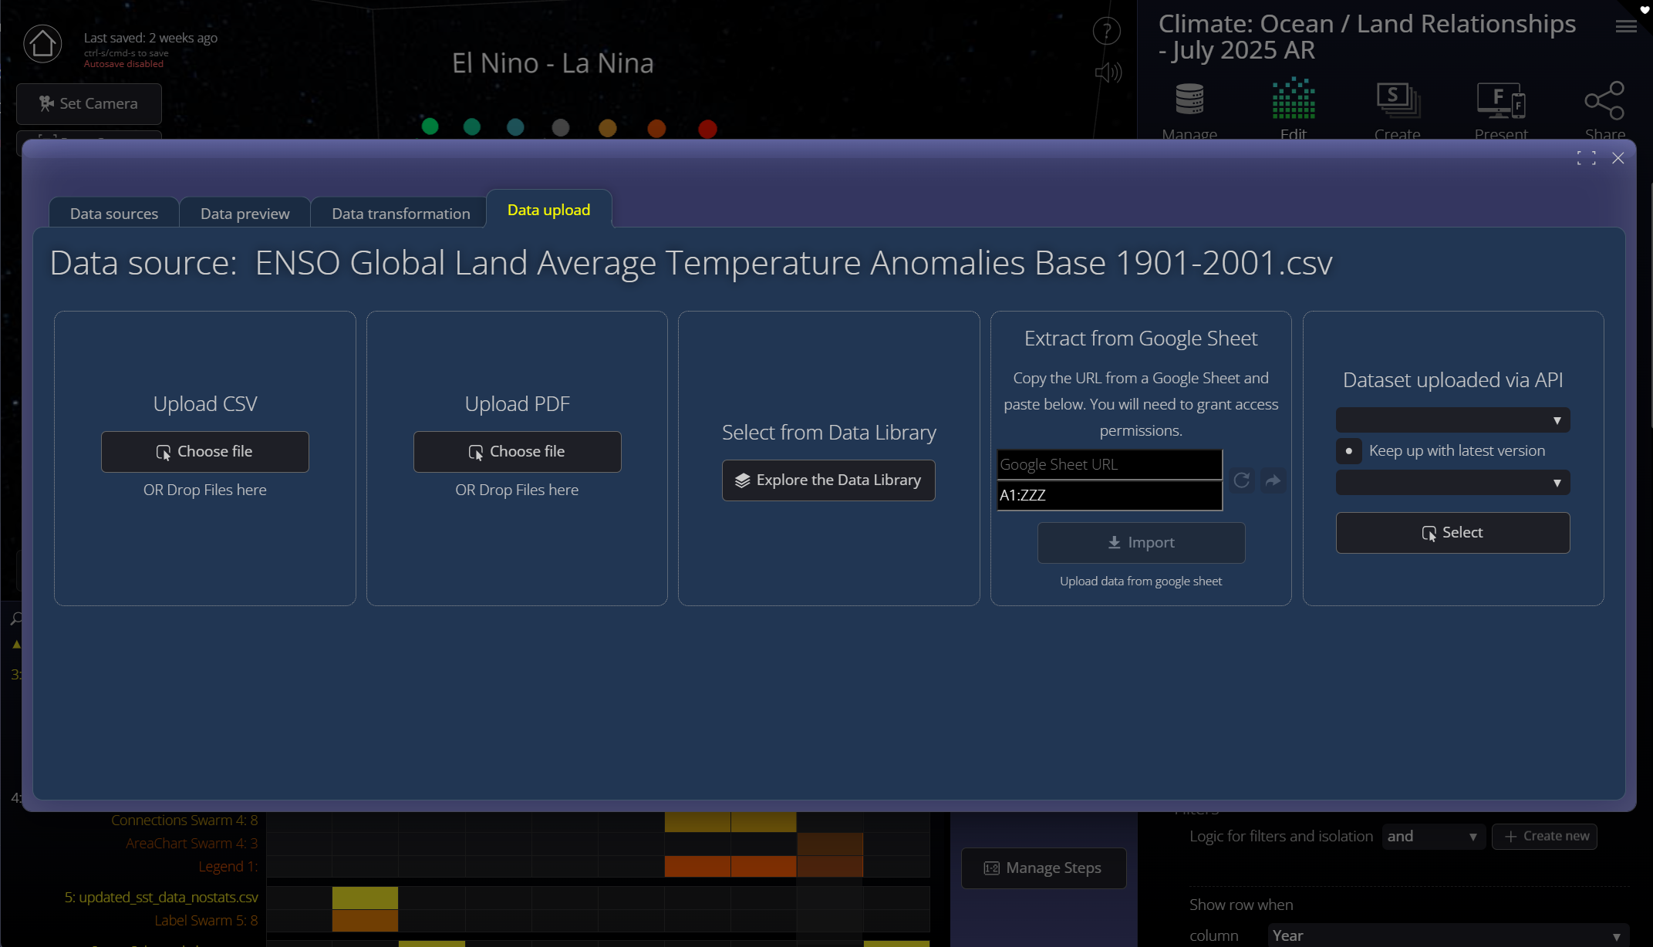Switch to the Data preview tab
Image resolution: width=1653 pixels, height=947 pixels.
click(x=245, y=214)
